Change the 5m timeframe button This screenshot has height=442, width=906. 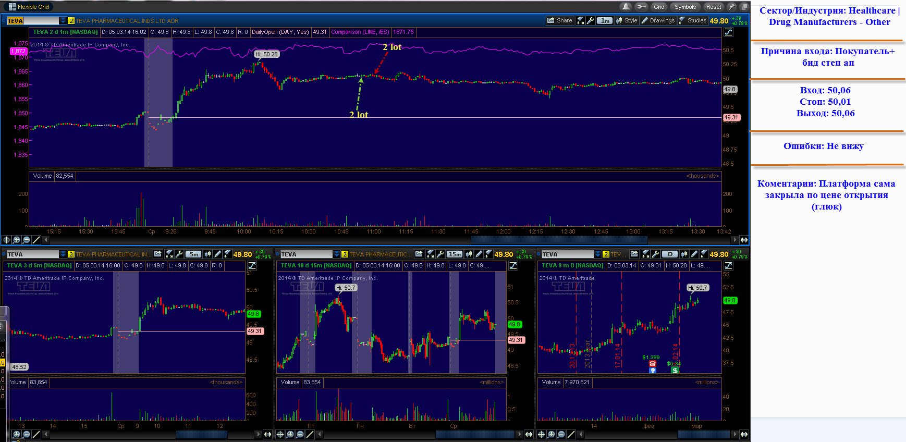click(x=193, y=254)
